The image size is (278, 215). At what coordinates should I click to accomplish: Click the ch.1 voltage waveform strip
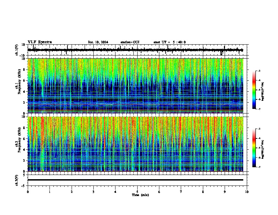click(135, 50)
